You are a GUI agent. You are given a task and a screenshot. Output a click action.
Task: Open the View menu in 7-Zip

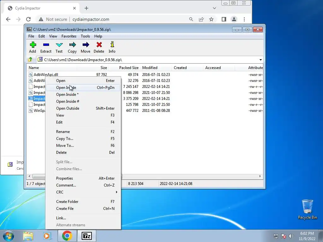pos(53,36)
